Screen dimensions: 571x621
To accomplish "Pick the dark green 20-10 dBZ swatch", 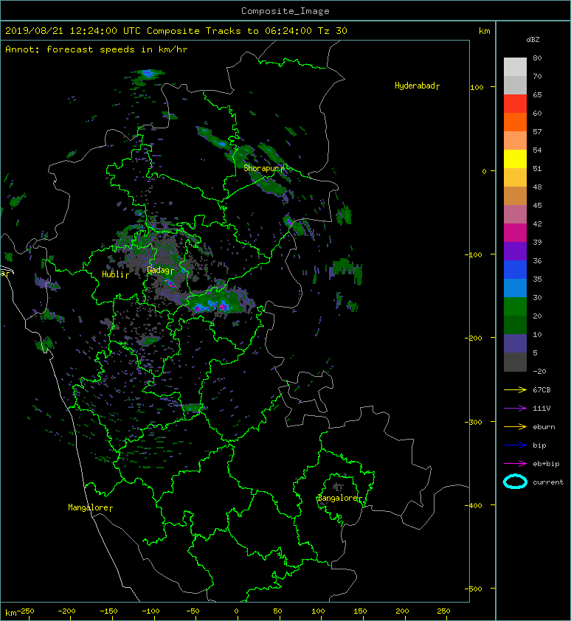I will pyautogui.click(x=515, y=325).
